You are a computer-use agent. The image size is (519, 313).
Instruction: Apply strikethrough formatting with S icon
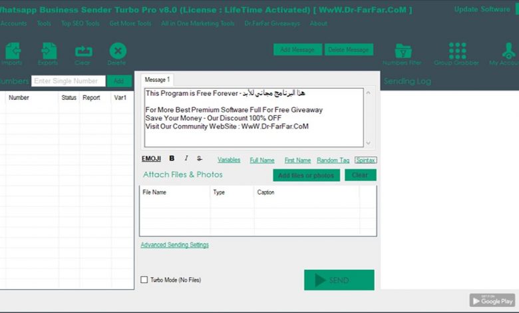199,158
